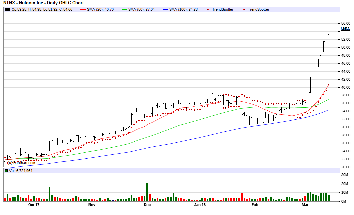The width and height of the screenshot is (354, 215).
Task: Click the 30.00 price axis label
Action: [346, 127]
